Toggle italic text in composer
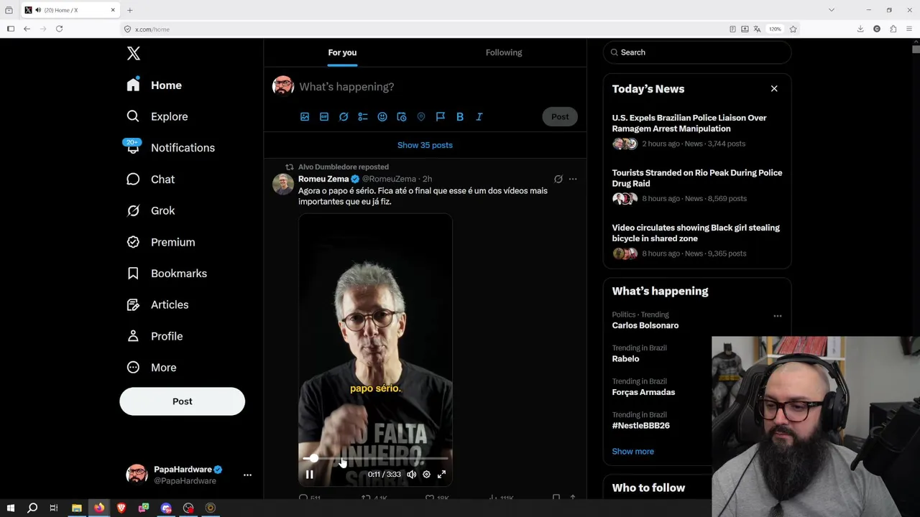This screenshot has height=517, width=920. [479, 117]
